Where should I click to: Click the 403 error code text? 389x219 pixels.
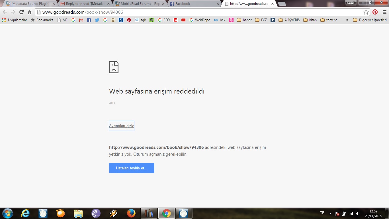[112, 103]
